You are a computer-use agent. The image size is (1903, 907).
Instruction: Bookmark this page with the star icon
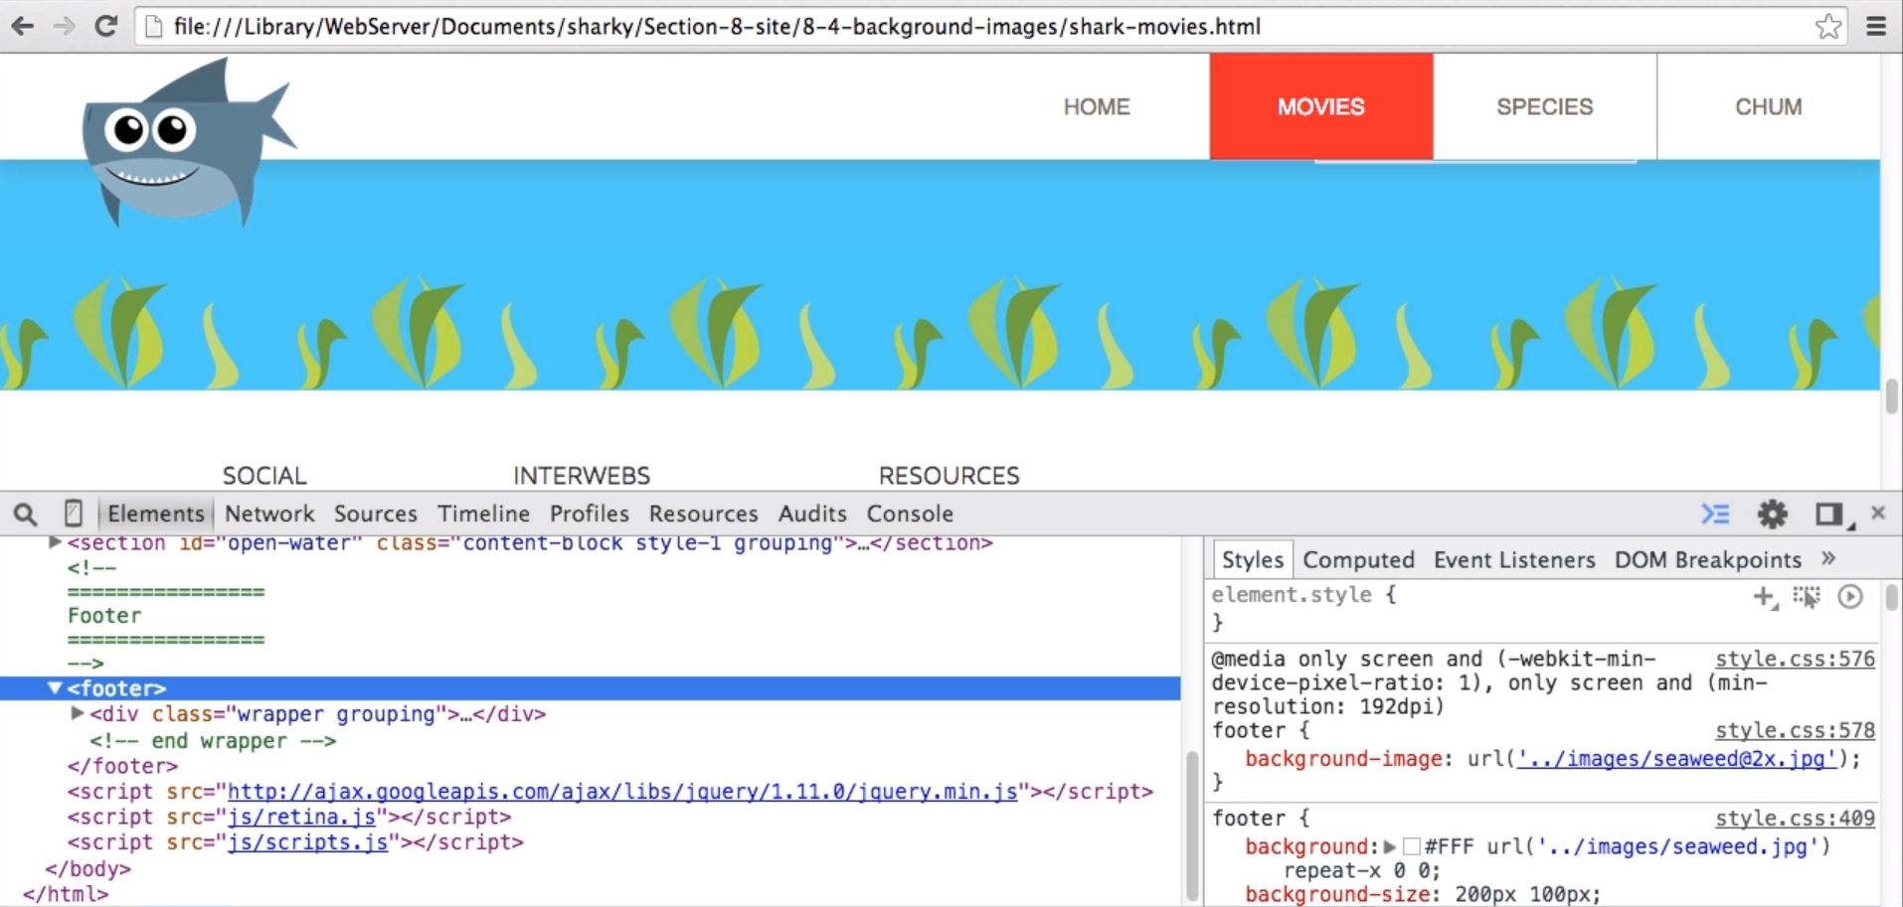[x=1827, y=26]
